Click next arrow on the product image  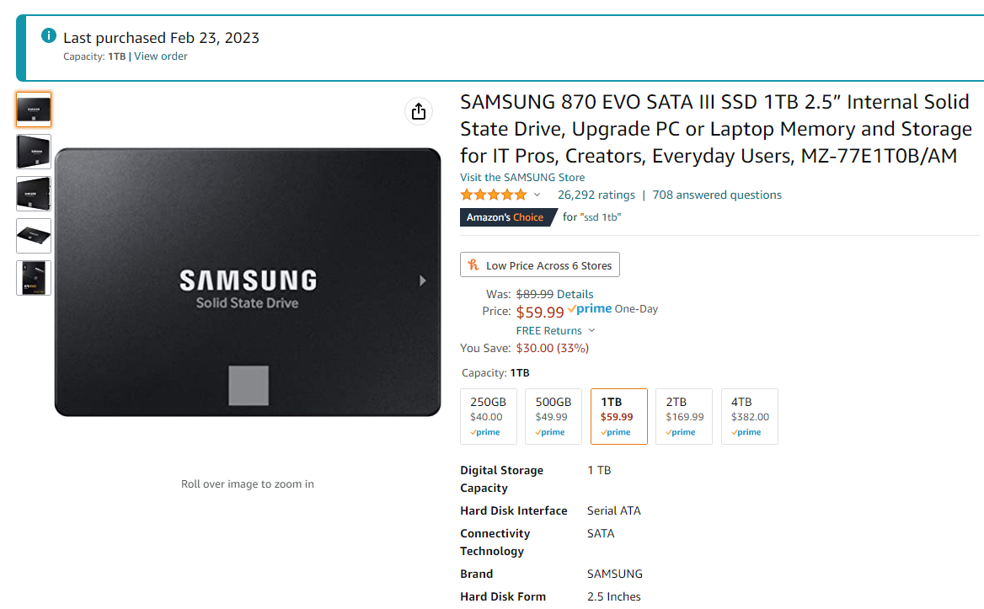click(423, 280)
